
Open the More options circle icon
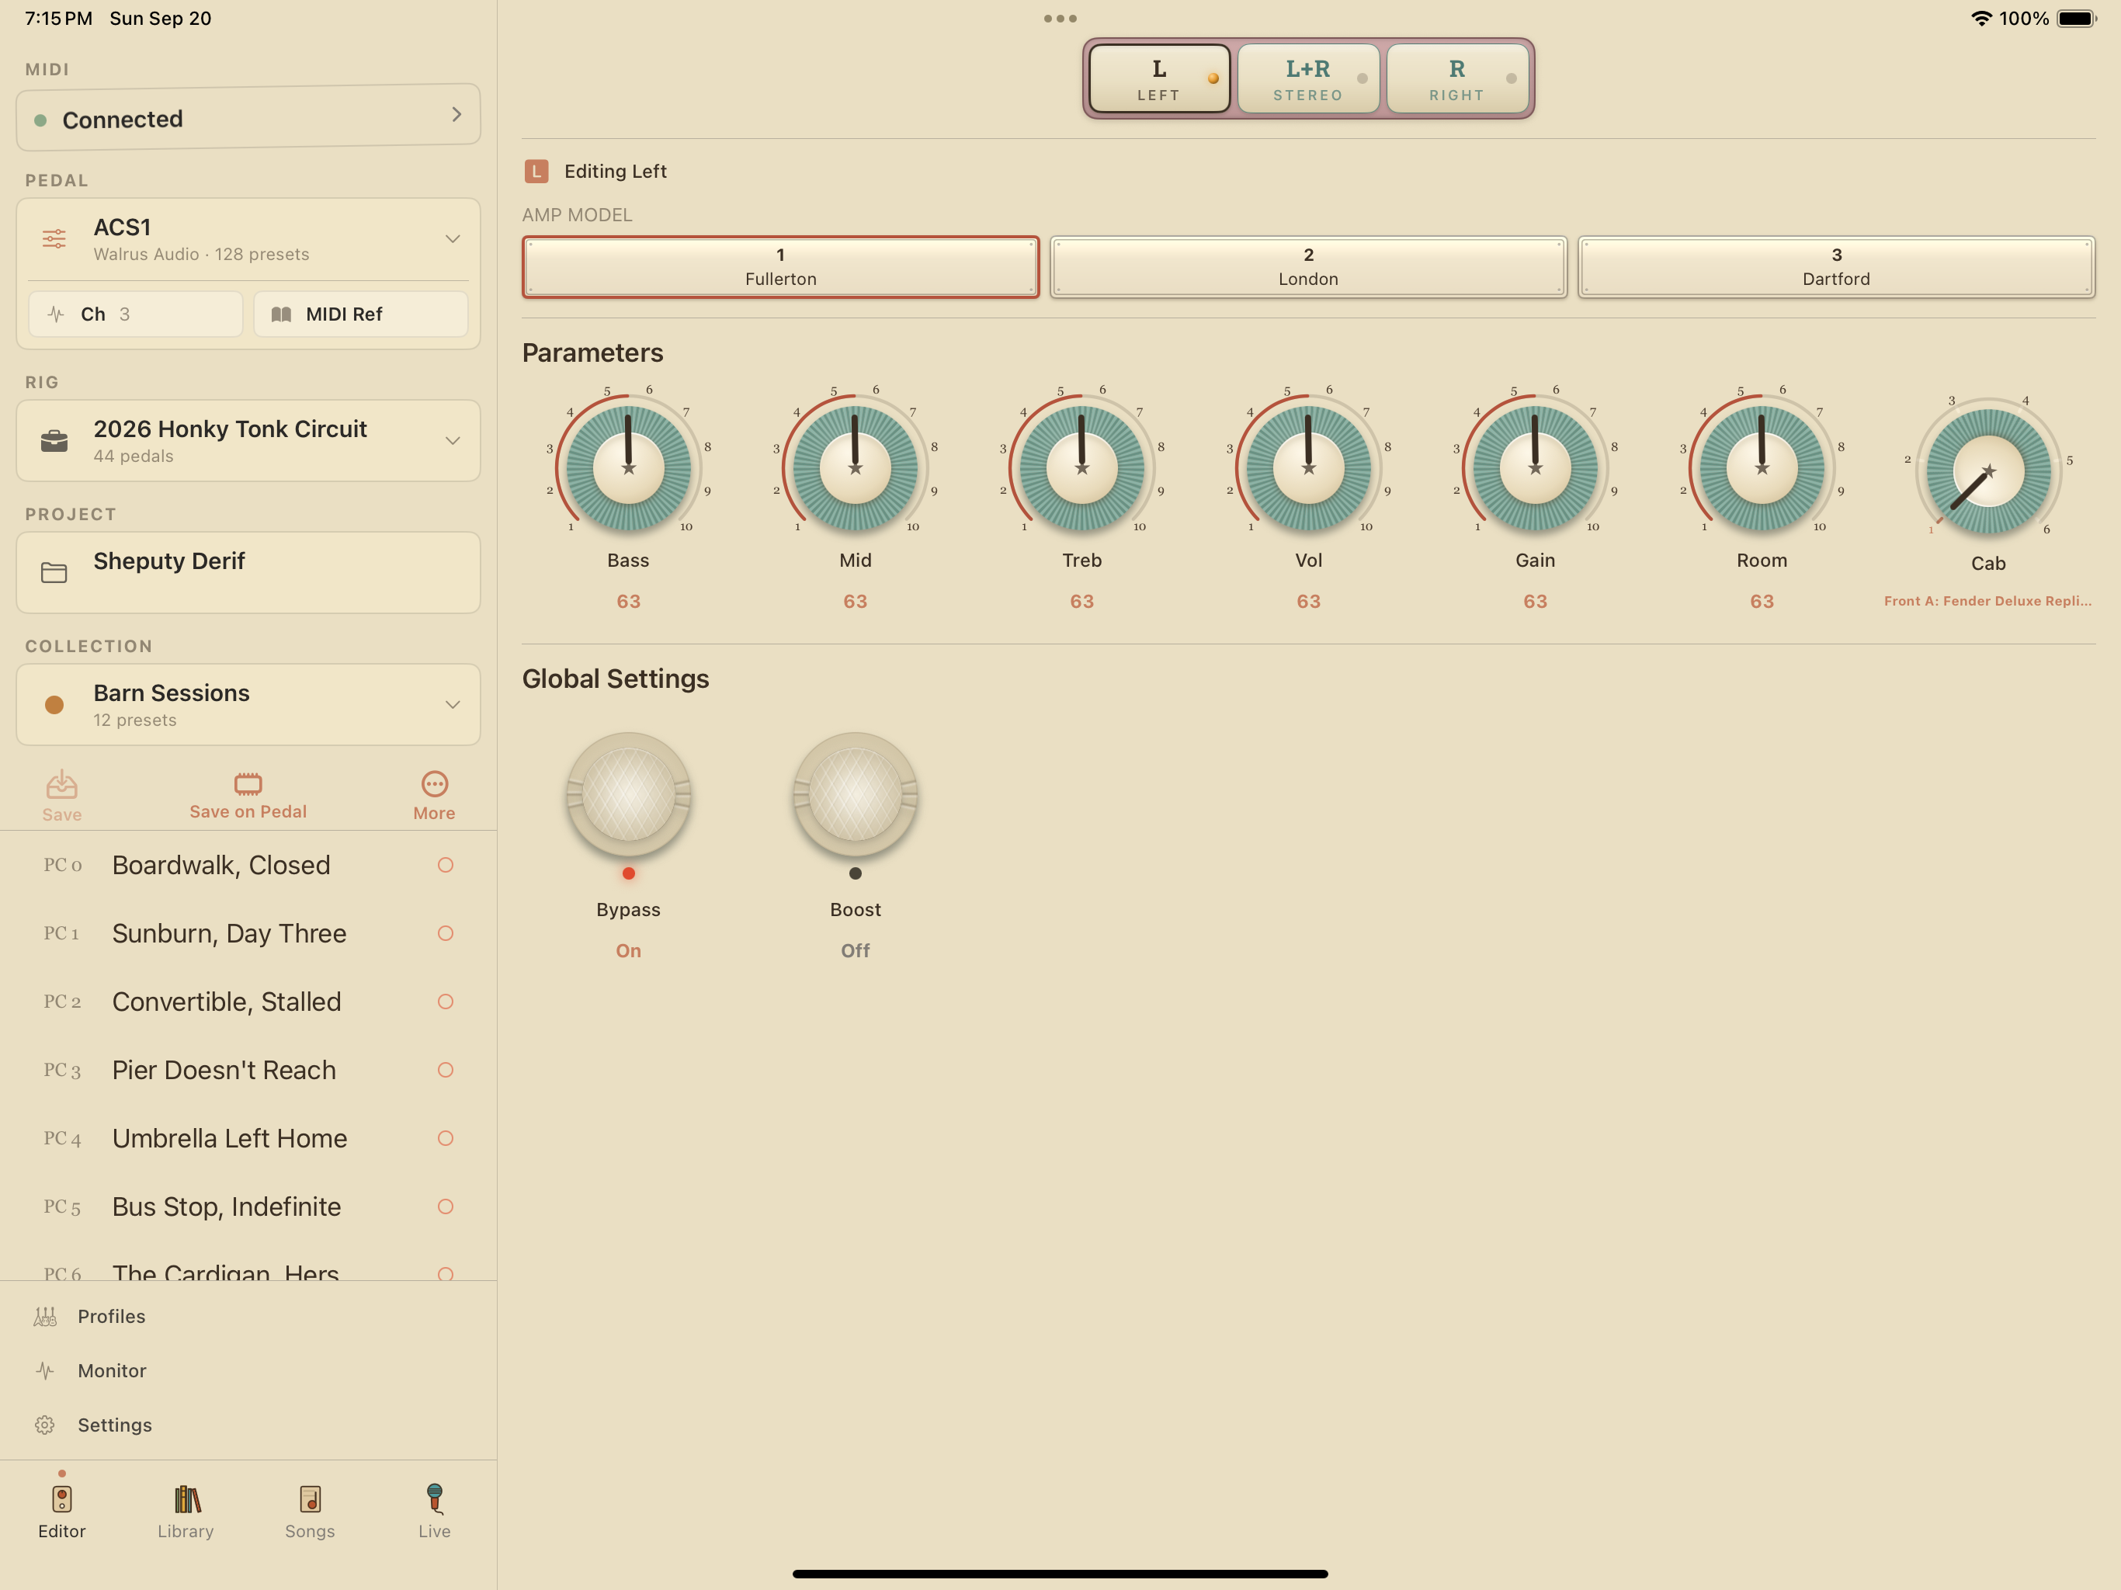(x=434, y=783)
